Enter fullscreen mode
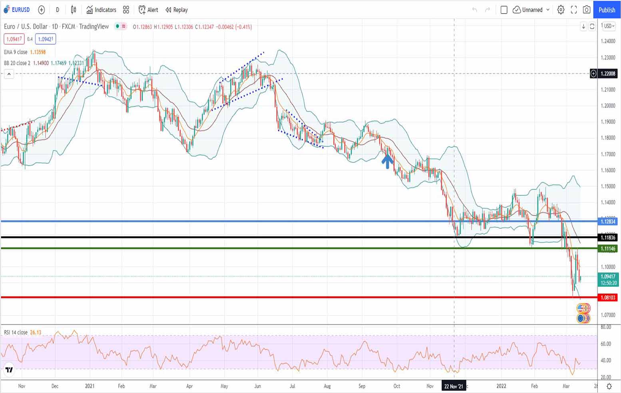 click(574, 10)
